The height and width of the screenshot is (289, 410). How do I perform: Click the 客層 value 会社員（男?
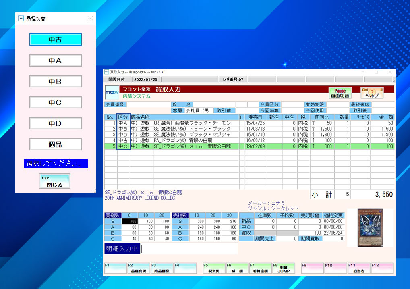[199, 110]
